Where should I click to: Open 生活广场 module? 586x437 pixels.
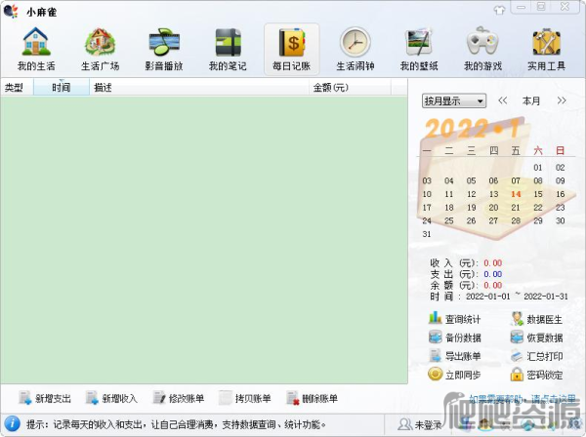100,49
